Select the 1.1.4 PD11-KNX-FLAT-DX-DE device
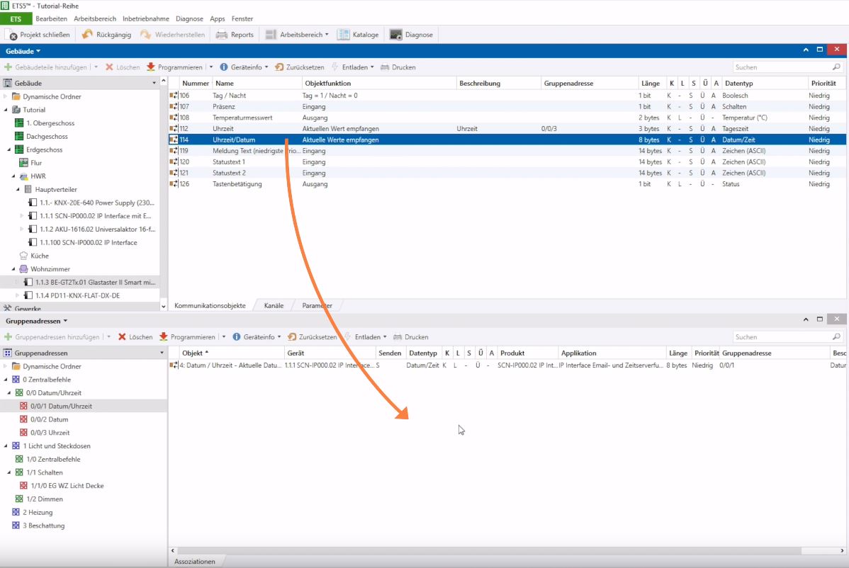The height and width of the screenshot is (568, 849). pos(72,295)
